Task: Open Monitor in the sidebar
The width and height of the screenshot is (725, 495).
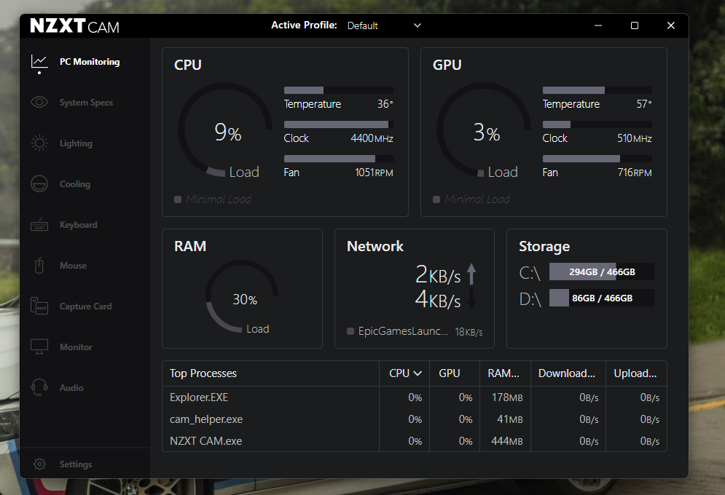Action: click(x=76, y=346)
